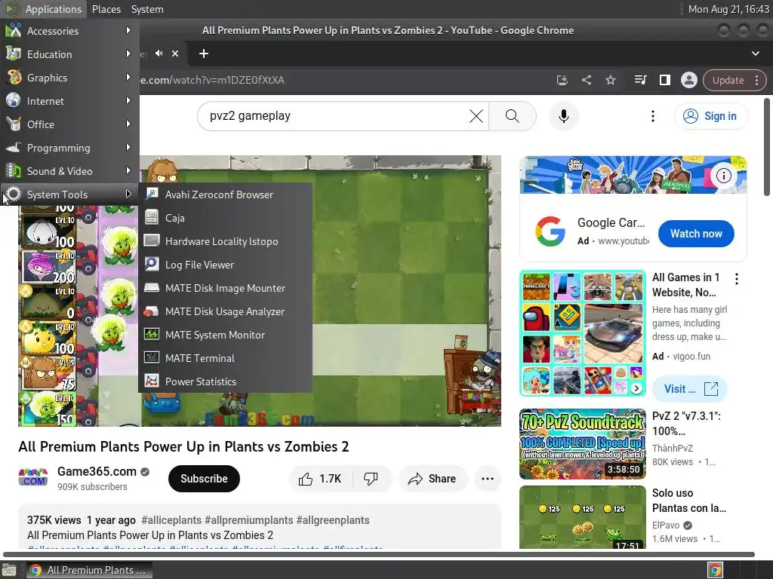Click Watch now on Google ad
This screenshot has width=773, height=579.
(695, 234)
